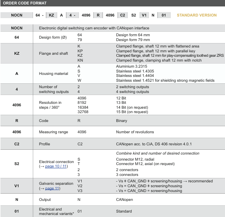Viewport: 225px width, 217px height.
Task: Click housing option code 'W'
Action: [79, 81]
